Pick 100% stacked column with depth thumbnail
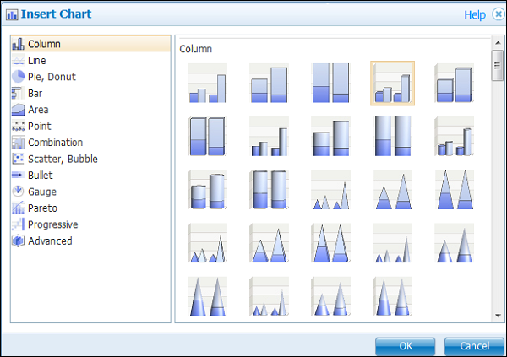 207,137
